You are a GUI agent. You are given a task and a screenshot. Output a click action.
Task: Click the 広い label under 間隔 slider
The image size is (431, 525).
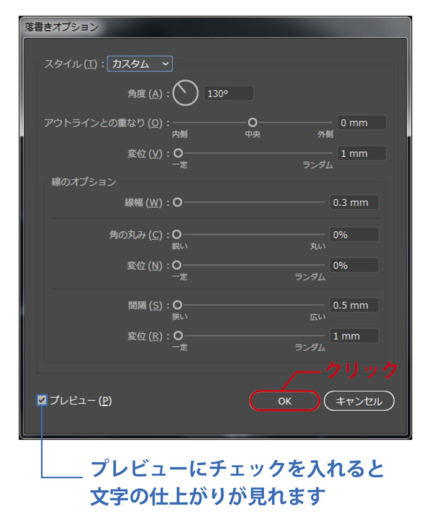[x=317, y=317]
